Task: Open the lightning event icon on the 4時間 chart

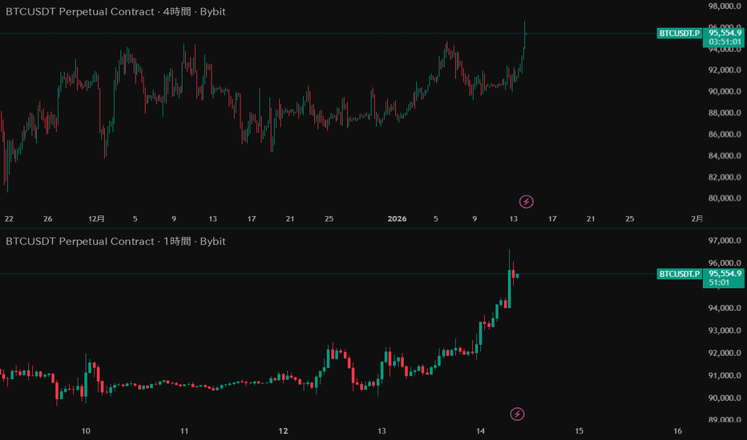Action: (526, 202)
